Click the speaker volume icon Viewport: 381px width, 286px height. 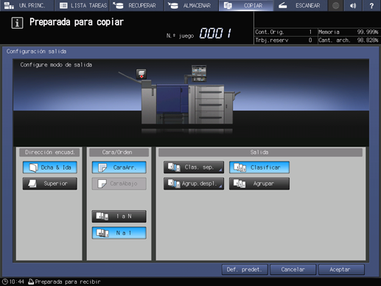(353, 5)
